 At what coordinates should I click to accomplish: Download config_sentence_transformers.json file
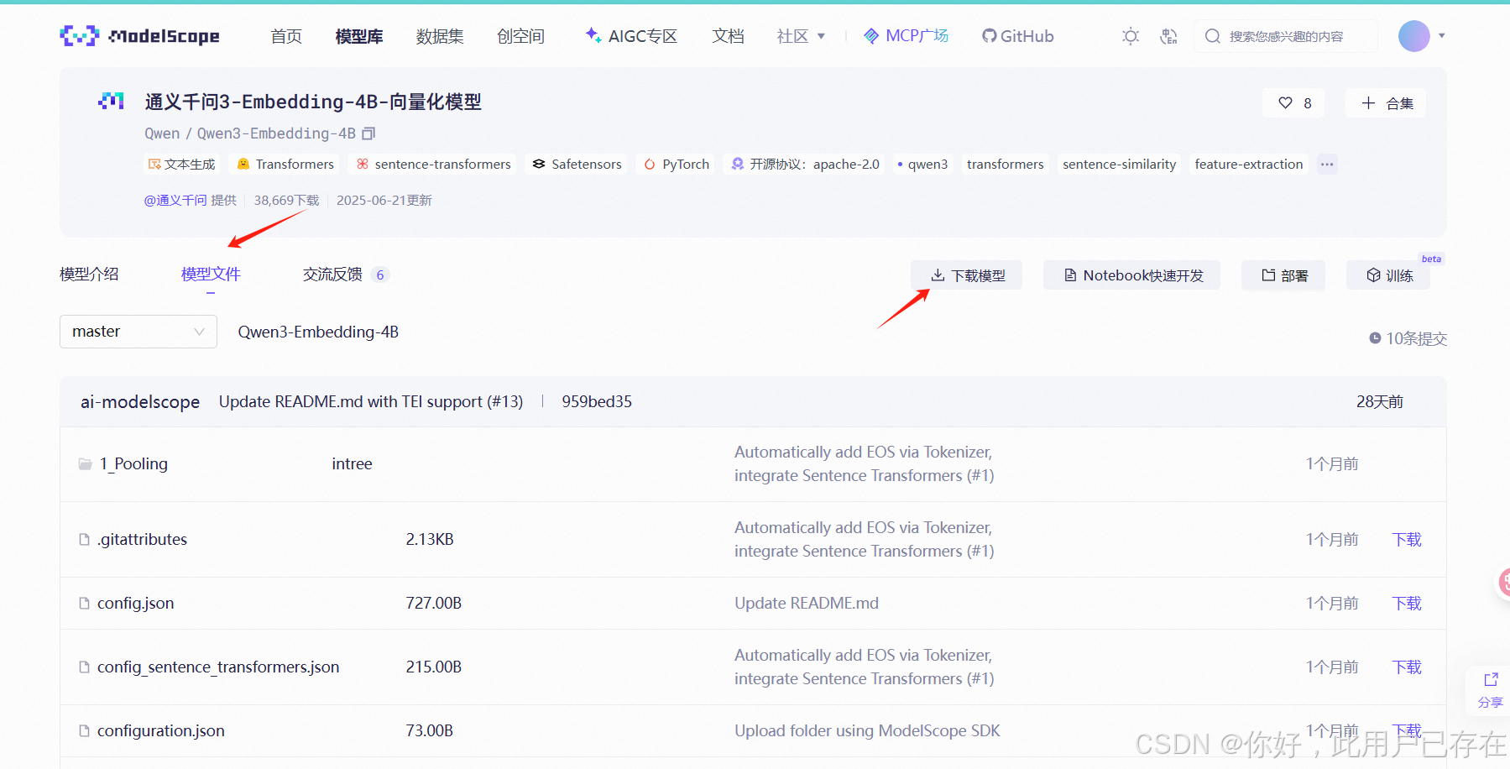pyautogui.click(x=1407, y=667)
